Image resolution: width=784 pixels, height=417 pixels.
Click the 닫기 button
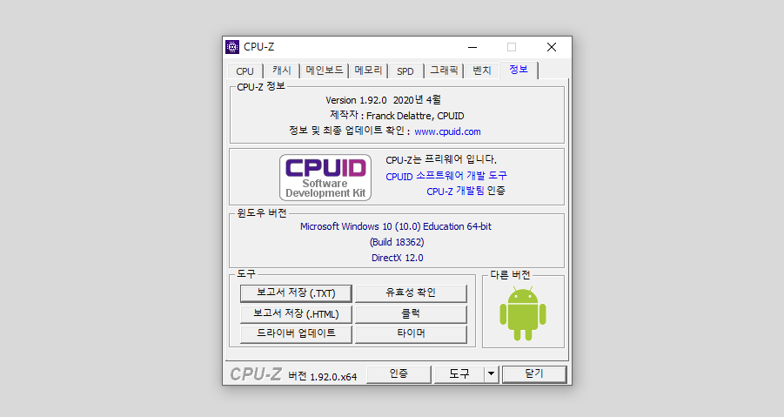534,374
